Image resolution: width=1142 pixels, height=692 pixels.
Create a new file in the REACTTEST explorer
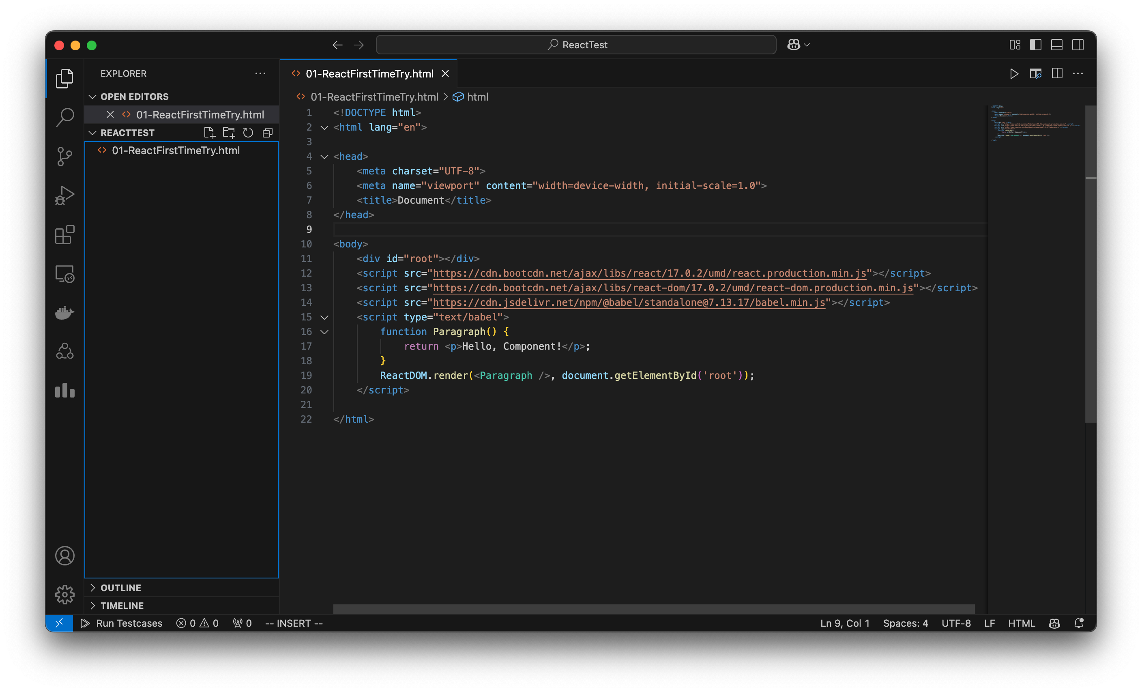pos(210,133)
